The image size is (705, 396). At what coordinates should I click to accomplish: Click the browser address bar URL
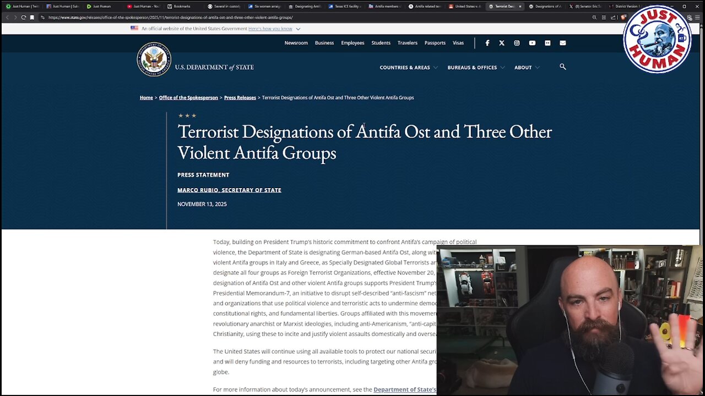click(171, 18)
